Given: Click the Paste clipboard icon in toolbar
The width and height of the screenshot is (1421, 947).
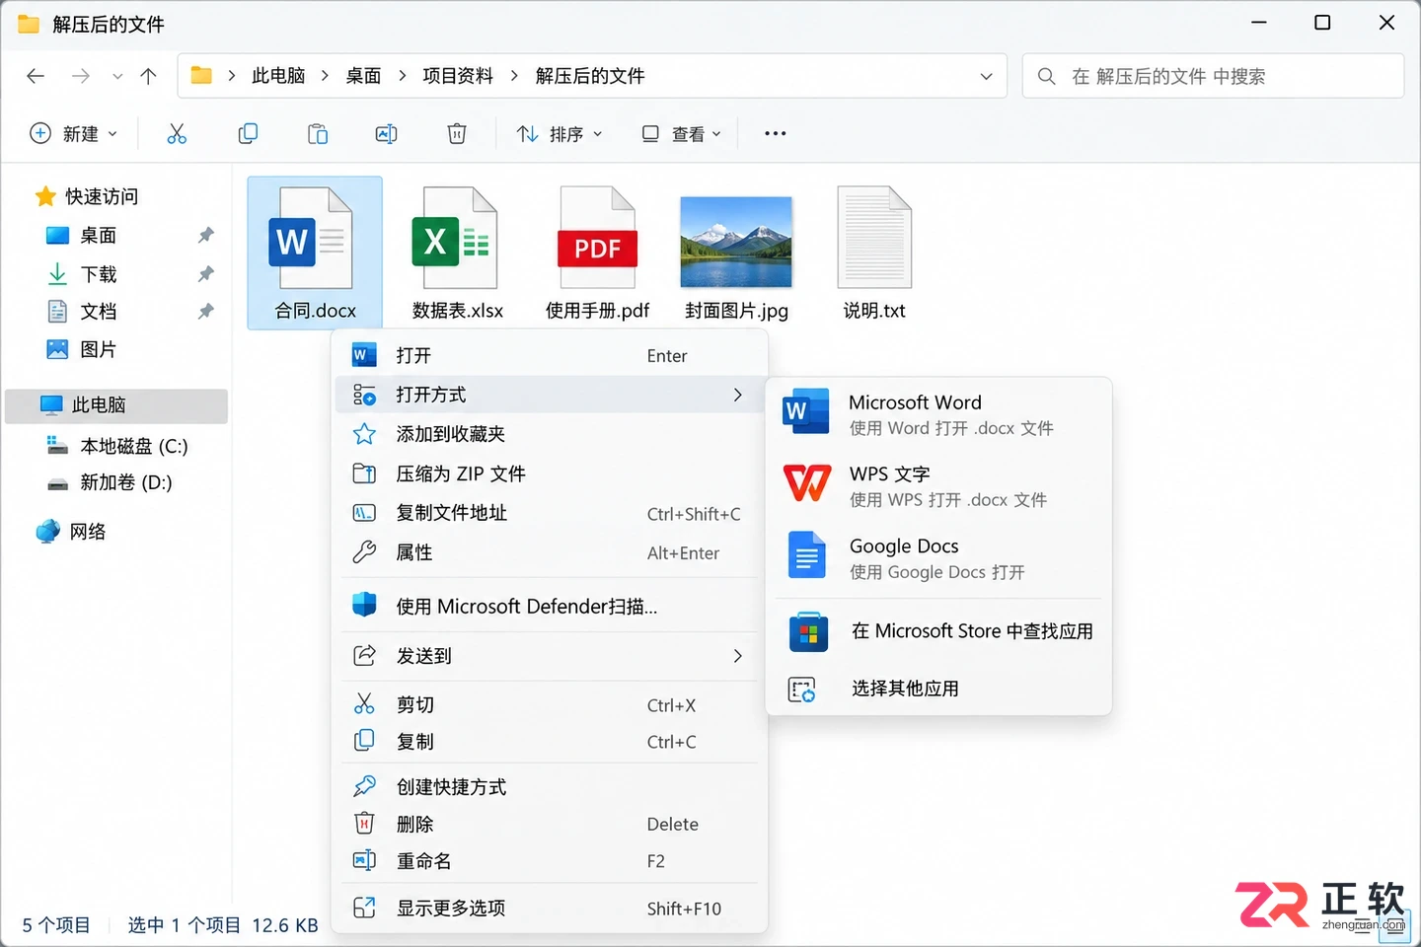Looking at the screenshot, I should coord(317,134).
